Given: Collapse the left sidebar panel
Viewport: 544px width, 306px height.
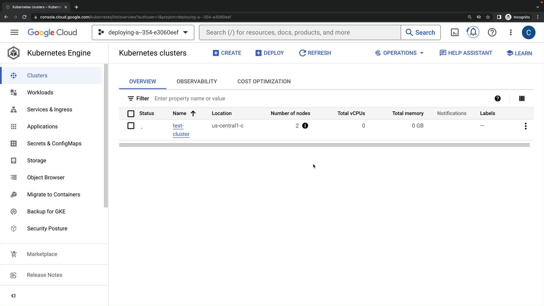Looking at the screenshot, I should (13, 296).
